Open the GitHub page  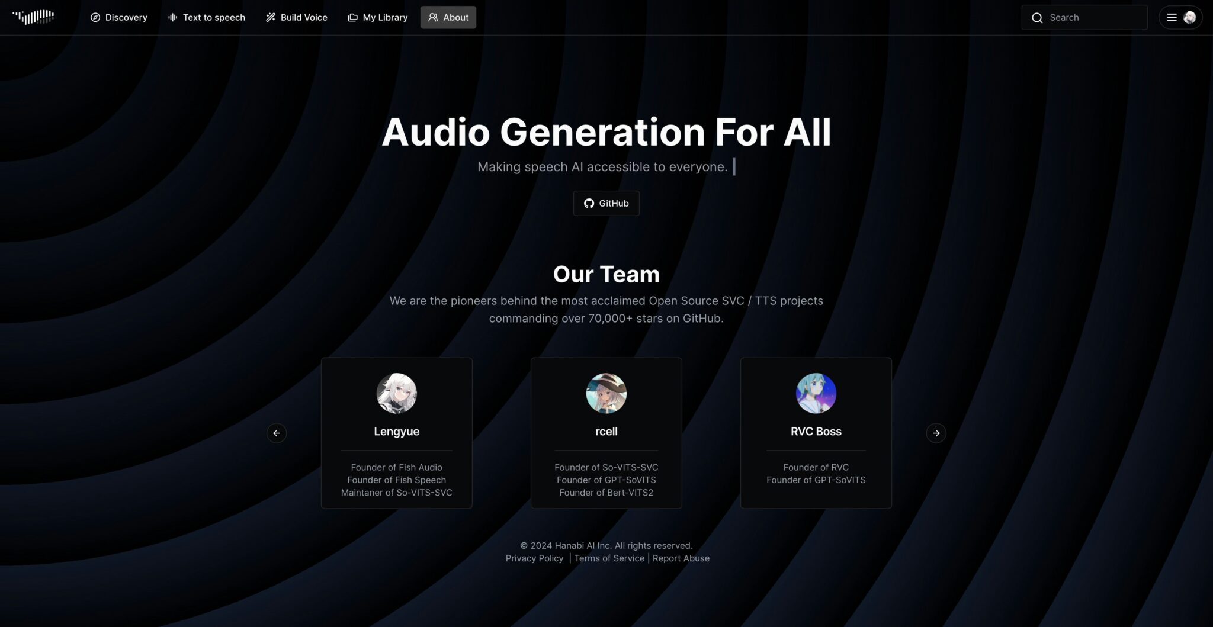606,203
